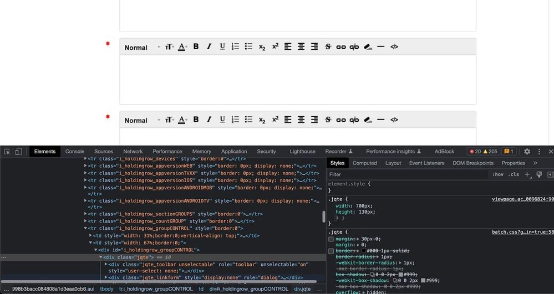
Task: Toggle the rendering emulations paintbrush icon
Action: pyautogui.click(x=539, y=174)
